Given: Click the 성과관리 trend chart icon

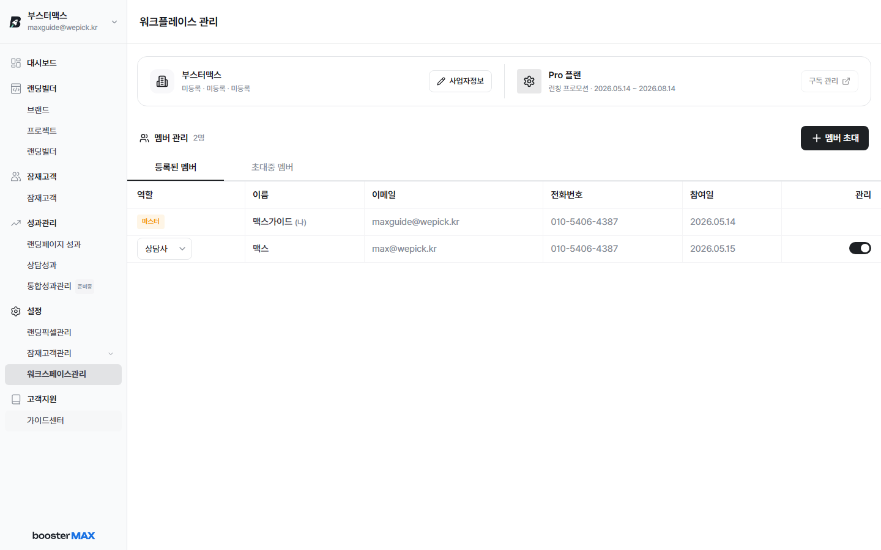Looking at the screenshot, I should (x=16, y=223).
